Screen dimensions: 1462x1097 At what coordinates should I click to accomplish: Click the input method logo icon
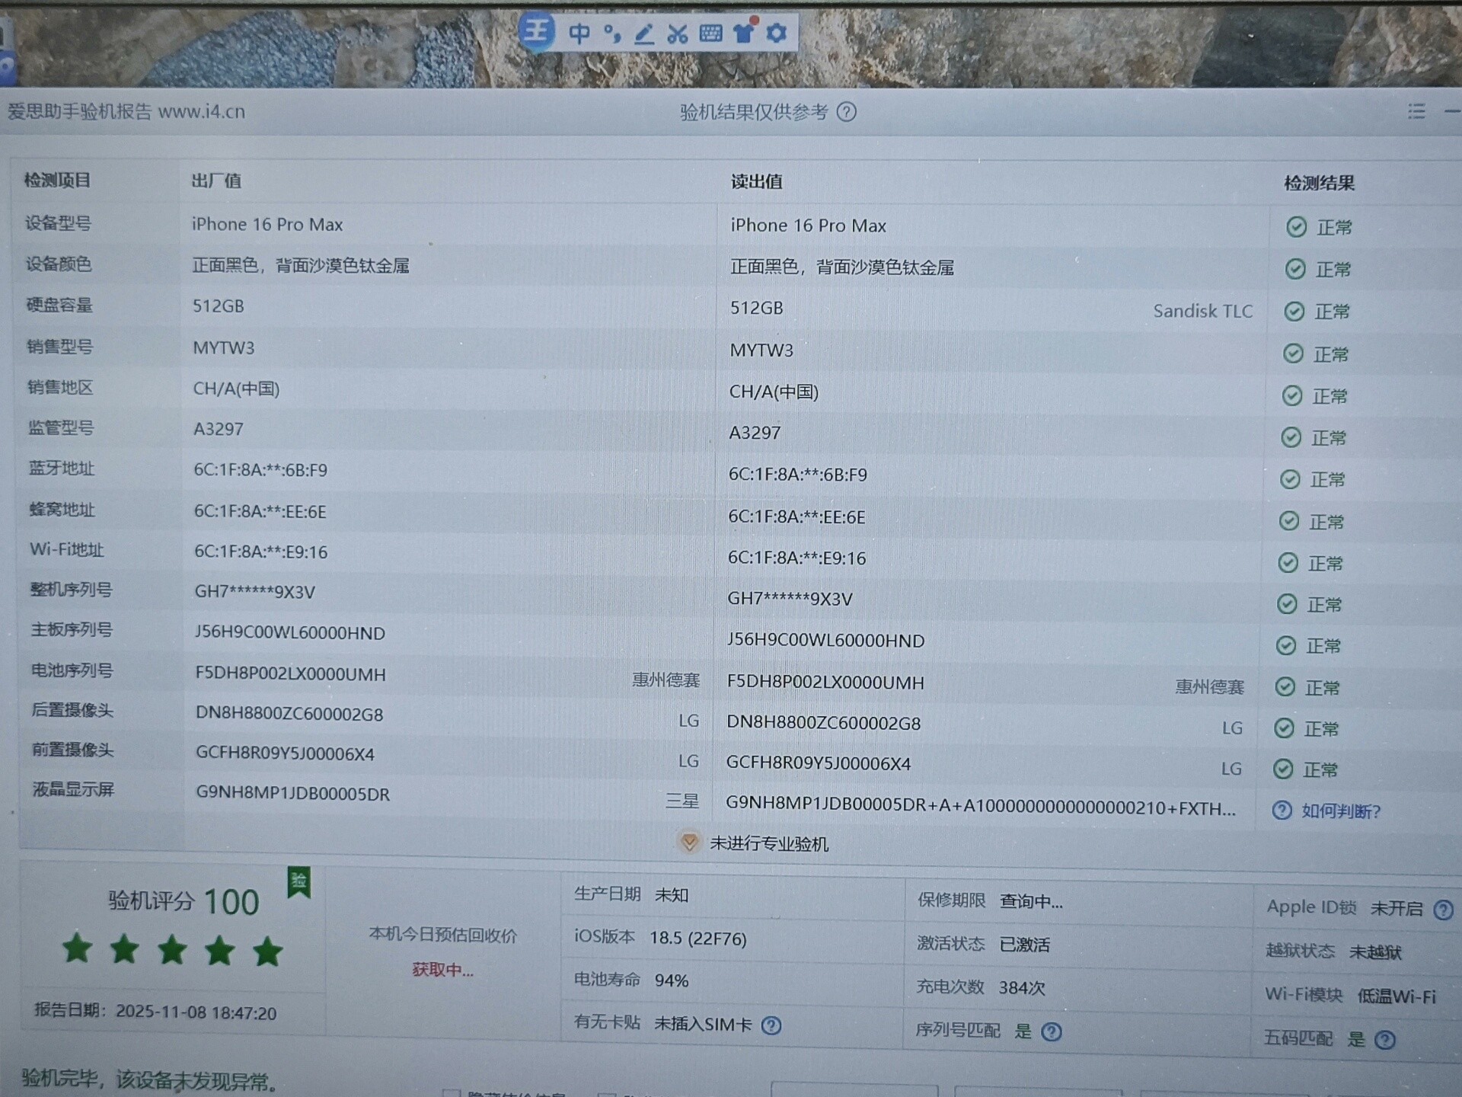pos(536,32)
